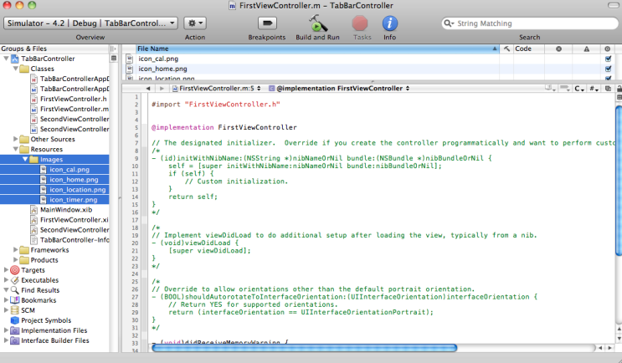This screenshot has width=622, height=363.
Task: Open the breakpoints popup in editor bar
Action: [x=565, y=89]
